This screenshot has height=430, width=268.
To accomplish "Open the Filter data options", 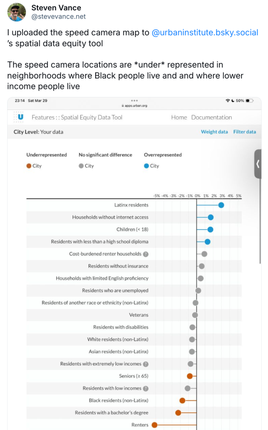I will click(x=245, y=132).
